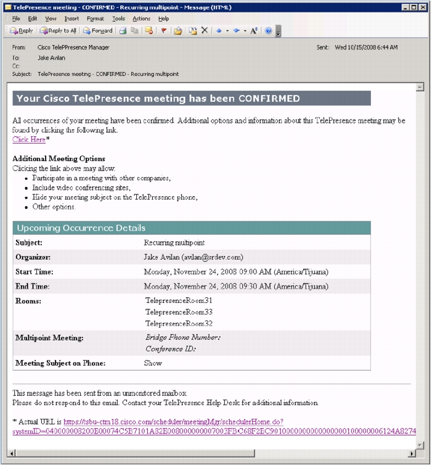Click the Conference ID text
The height and width of the screenshot is (465, 432).
click(171, 349)
